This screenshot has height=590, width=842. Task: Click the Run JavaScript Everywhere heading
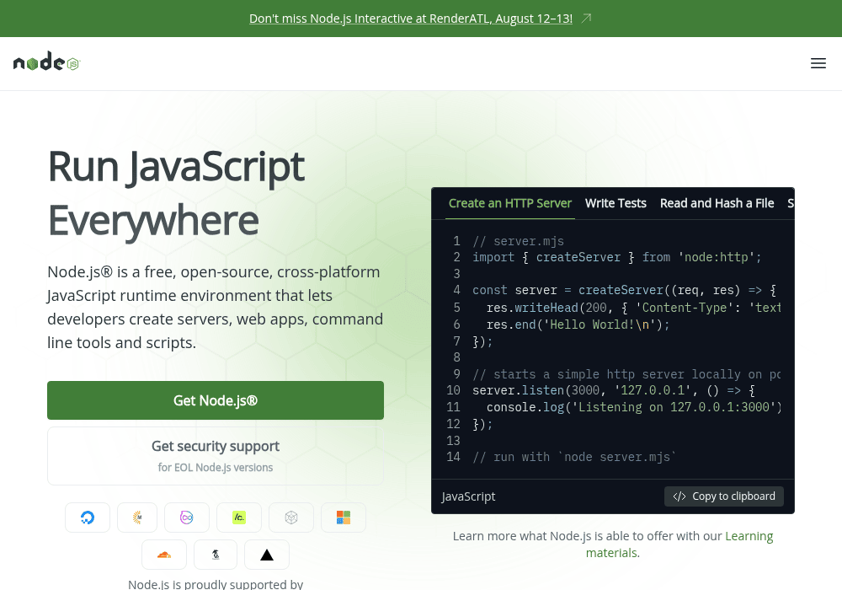click(176, 193)
